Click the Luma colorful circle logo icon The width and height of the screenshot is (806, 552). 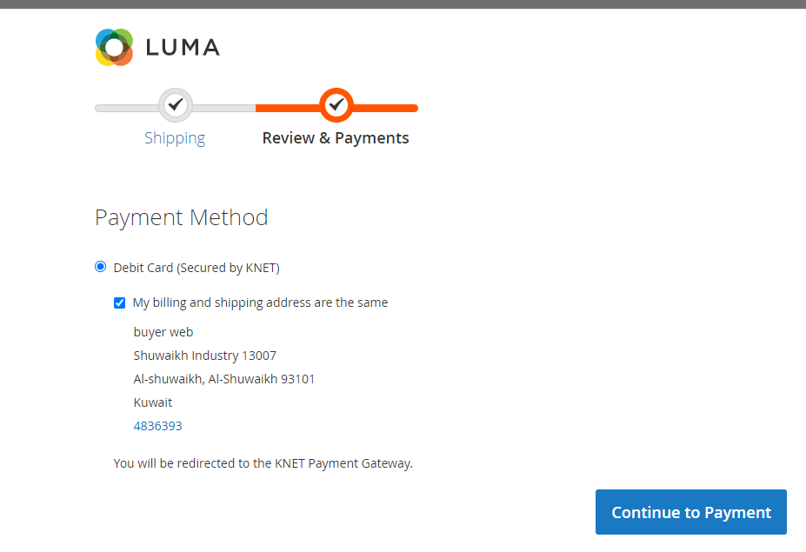tap(114, 47)
